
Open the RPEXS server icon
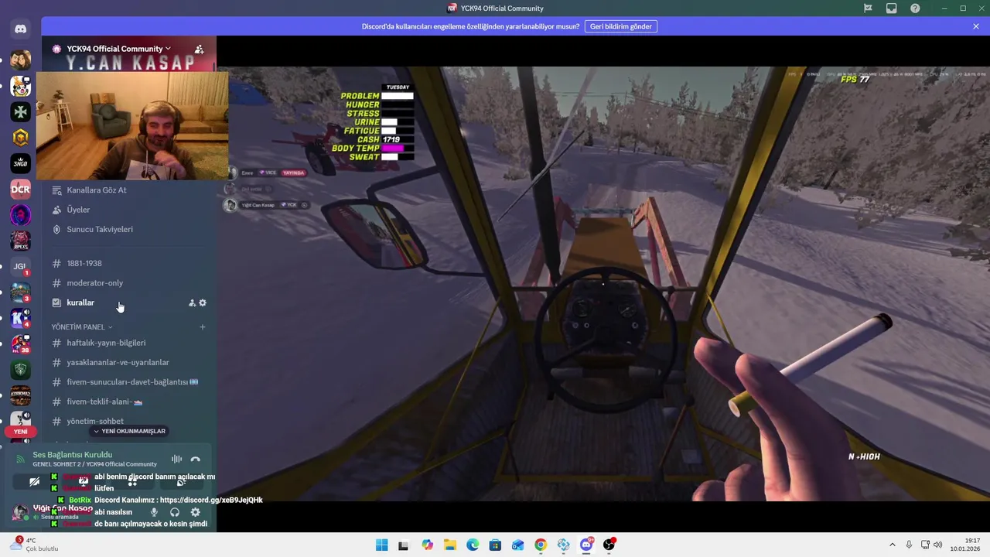(x=21, y=241)
